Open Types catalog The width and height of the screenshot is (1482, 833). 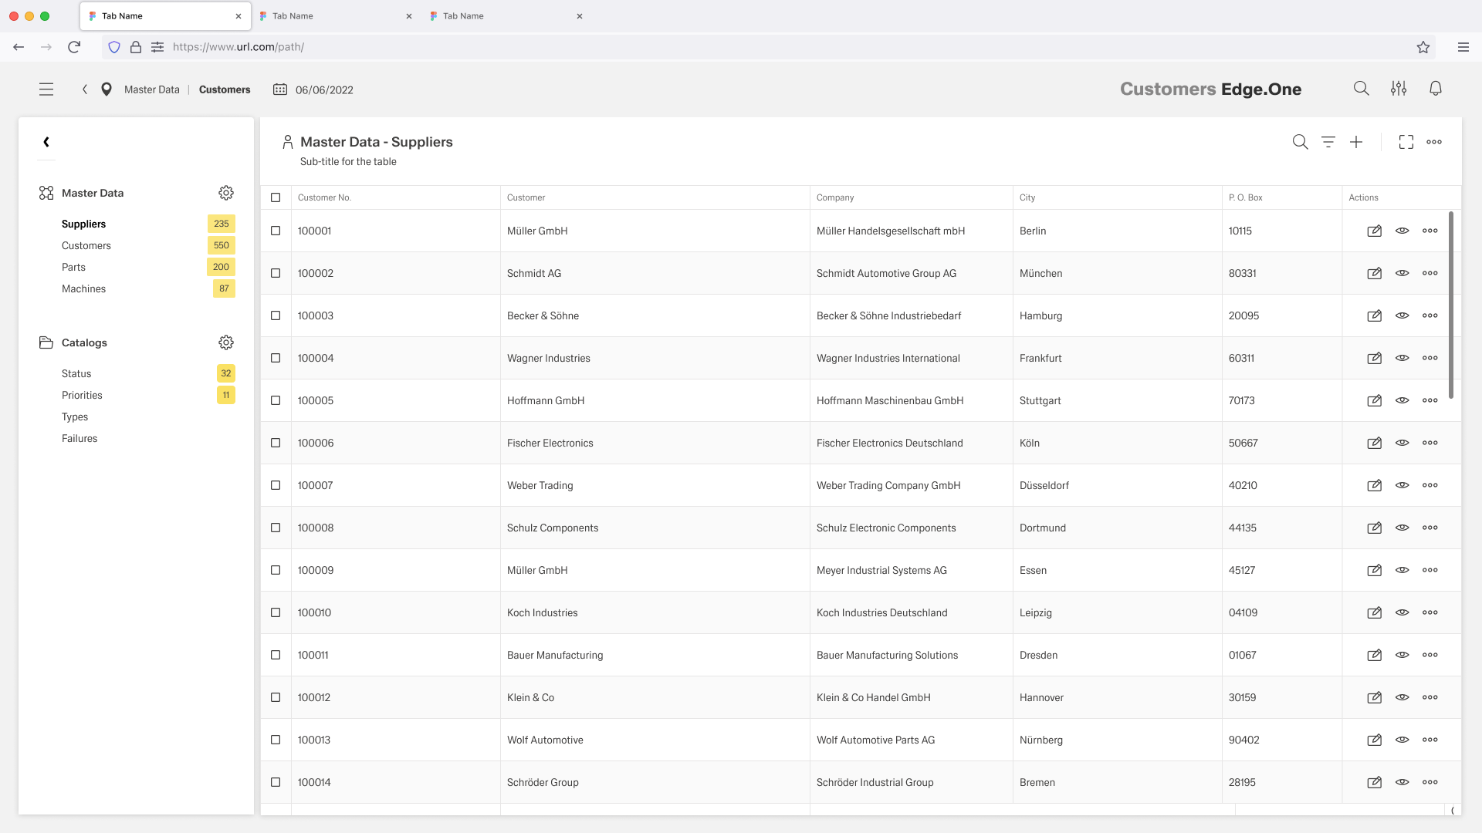(x=75, y=416)
